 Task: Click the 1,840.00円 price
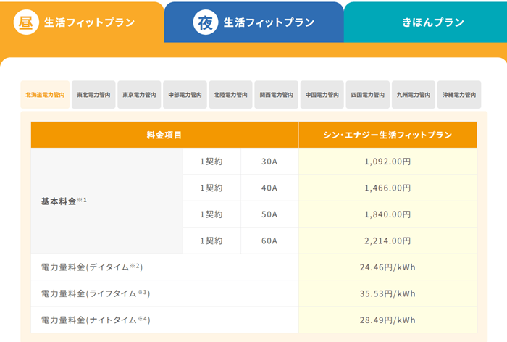[x=387, y=214]
